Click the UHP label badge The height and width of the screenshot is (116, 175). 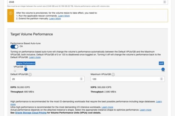[161, 63]
